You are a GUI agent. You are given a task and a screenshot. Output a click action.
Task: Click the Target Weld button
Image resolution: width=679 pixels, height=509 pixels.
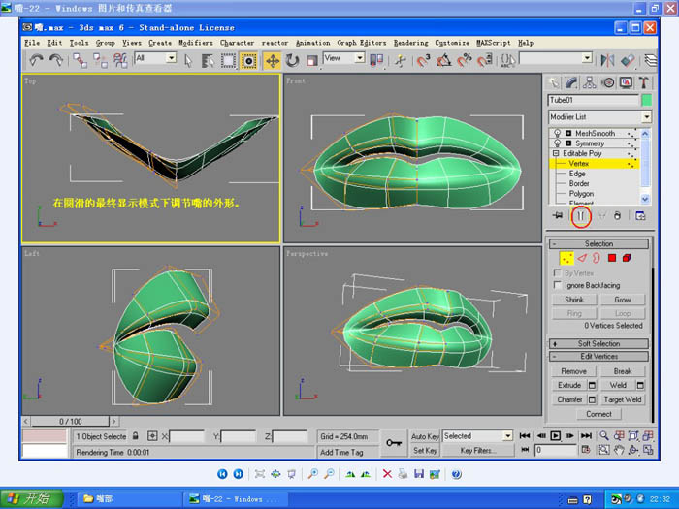click(x=622, y=399)
